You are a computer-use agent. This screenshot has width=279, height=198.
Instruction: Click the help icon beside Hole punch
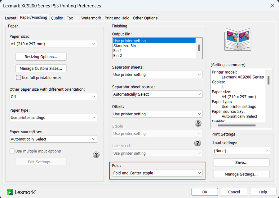198,143
